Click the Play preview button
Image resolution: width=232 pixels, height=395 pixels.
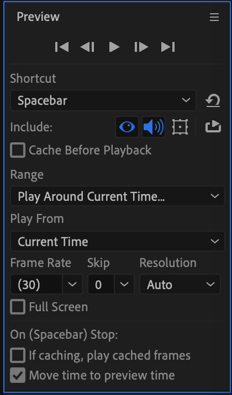pos(114,47)
